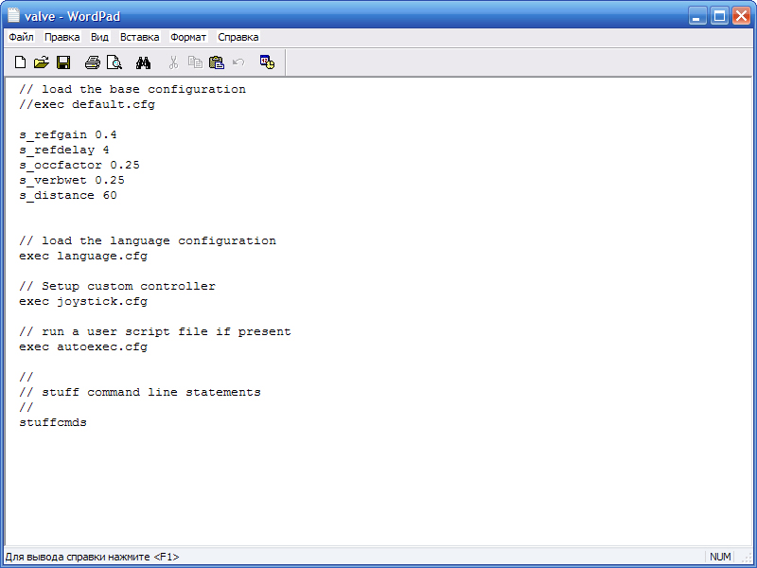The height and width of the screenshot is (568, 757).
Task: Save the document using the floppy disk icon
Action: click(63, 62)
